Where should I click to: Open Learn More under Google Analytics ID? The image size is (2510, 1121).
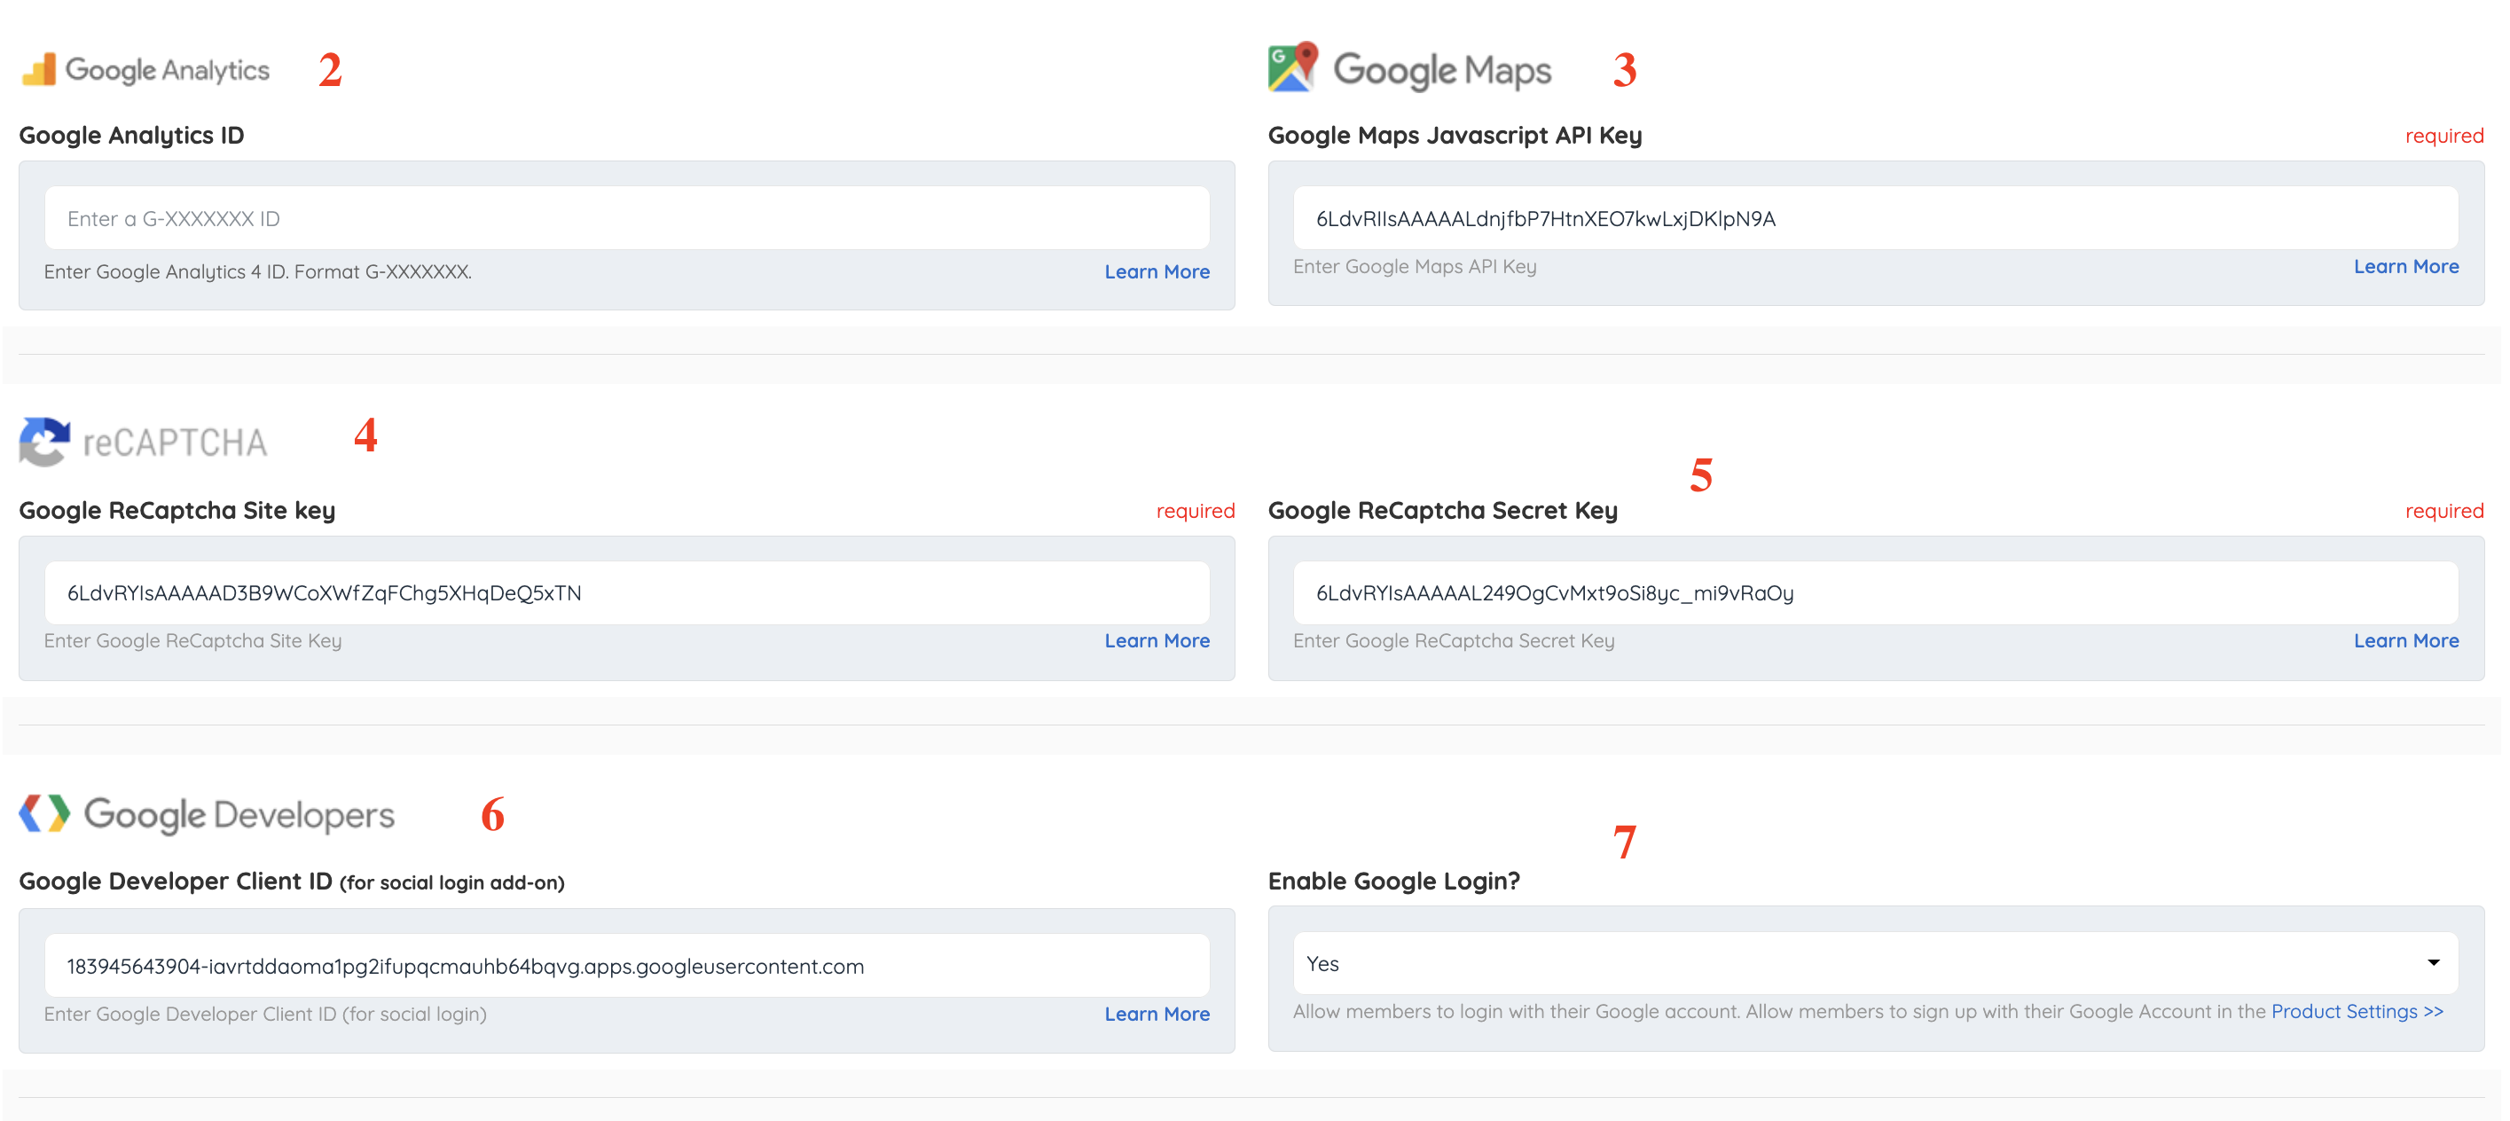(1157, 271)
